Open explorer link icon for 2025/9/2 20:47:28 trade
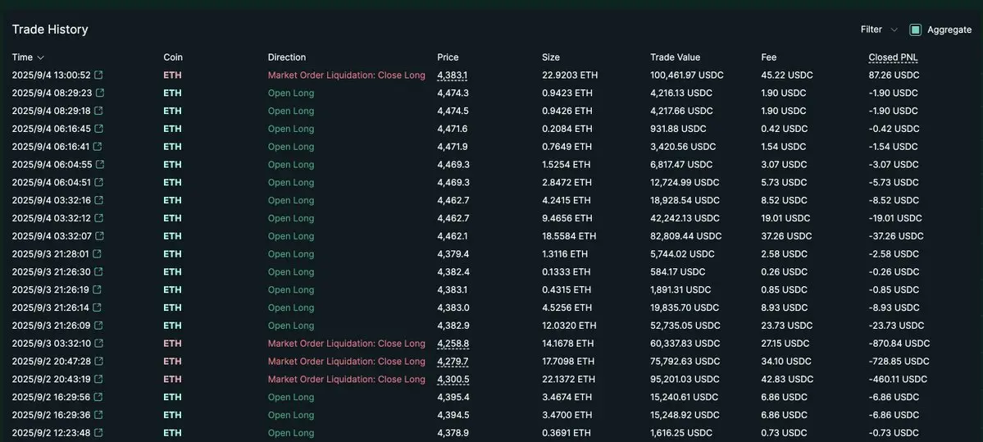The image size is (983, 442). (99, 361)
